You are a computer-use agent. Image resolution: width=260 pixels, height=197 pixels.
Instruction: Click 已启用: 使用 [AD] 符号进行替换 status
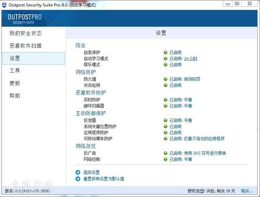point(197,153)
